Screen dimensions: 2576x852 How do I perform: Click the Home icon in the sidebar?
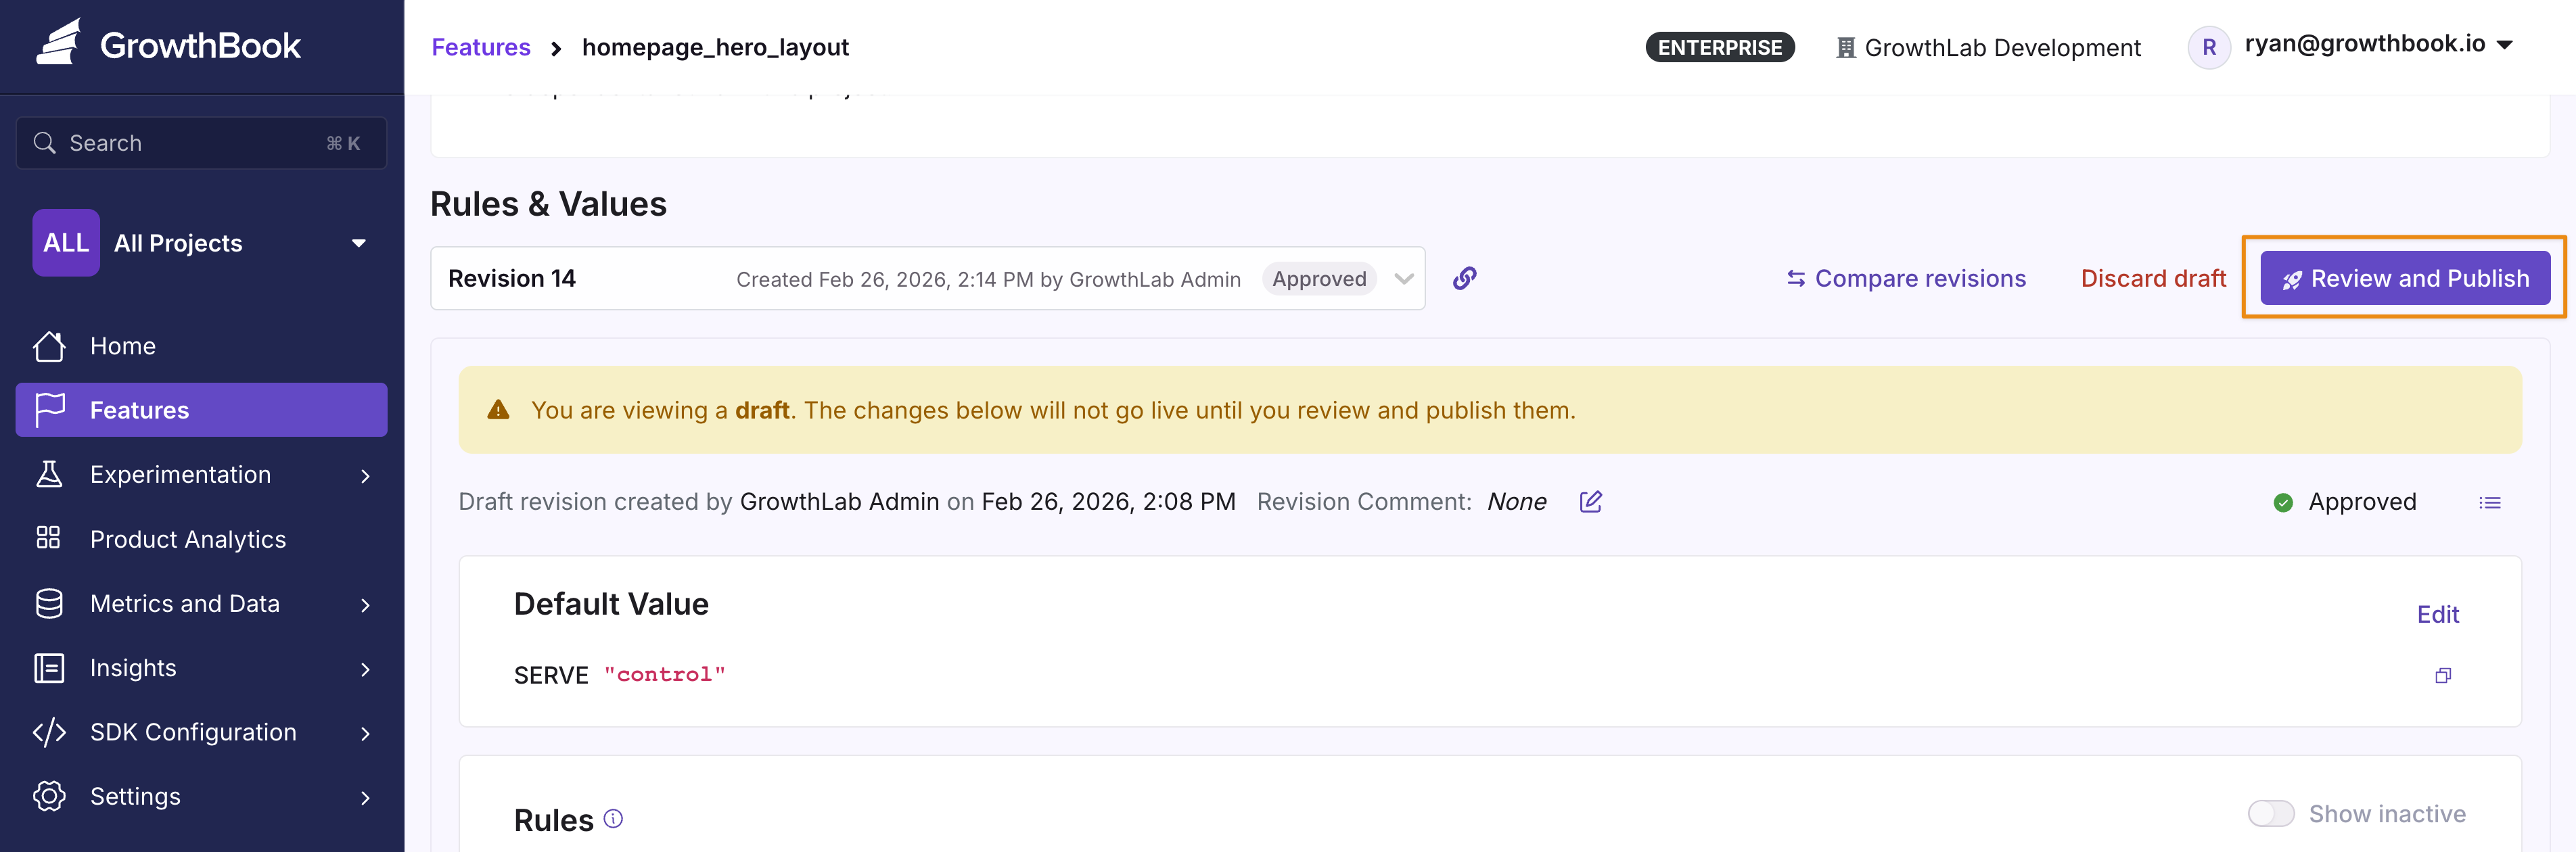click(x=48, y=345)
